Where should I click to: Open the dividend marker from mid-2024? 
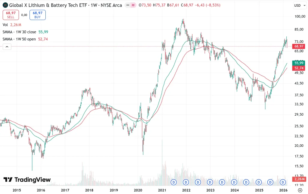(246, 182)
